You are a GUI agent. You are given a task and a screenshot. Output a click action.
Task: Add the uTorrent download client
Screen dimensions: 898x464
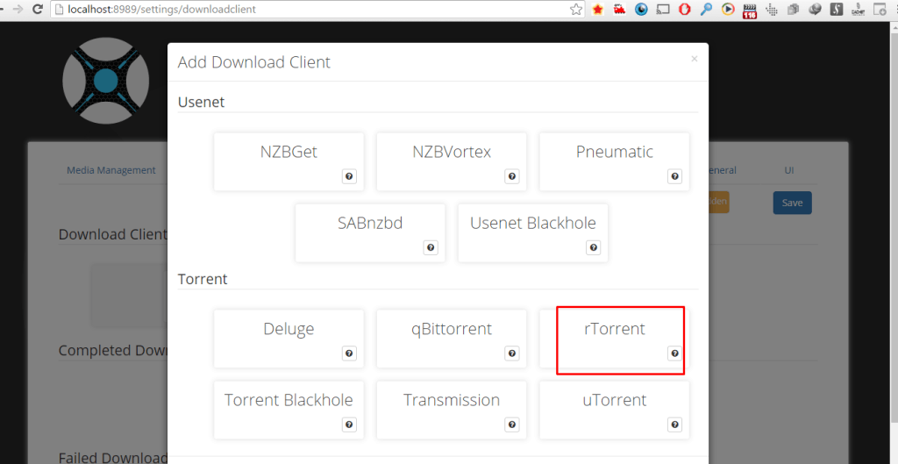(x=615, y=402)
